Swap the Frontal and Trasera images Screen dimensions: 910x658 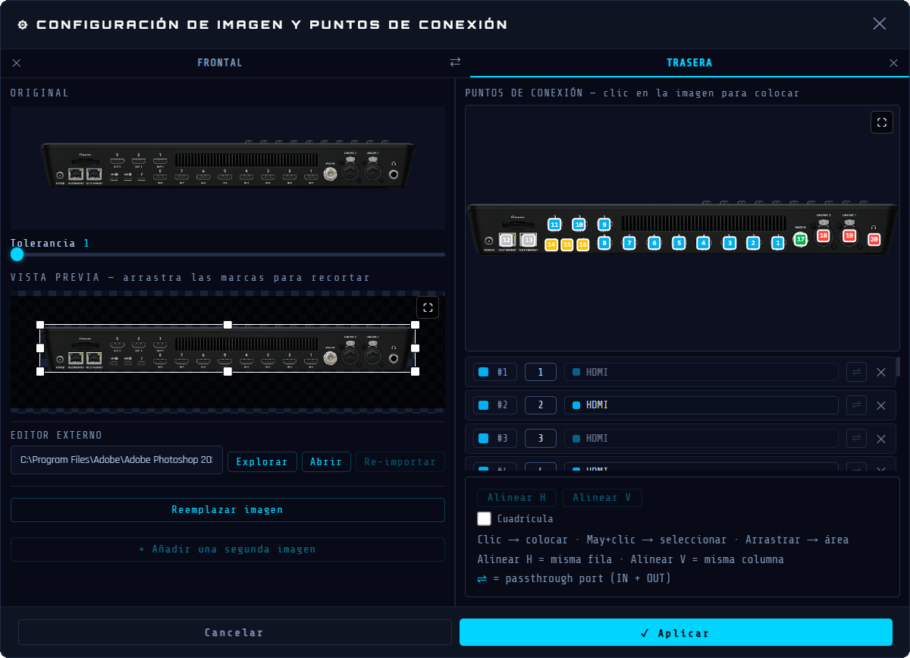[x=455, y=62]
